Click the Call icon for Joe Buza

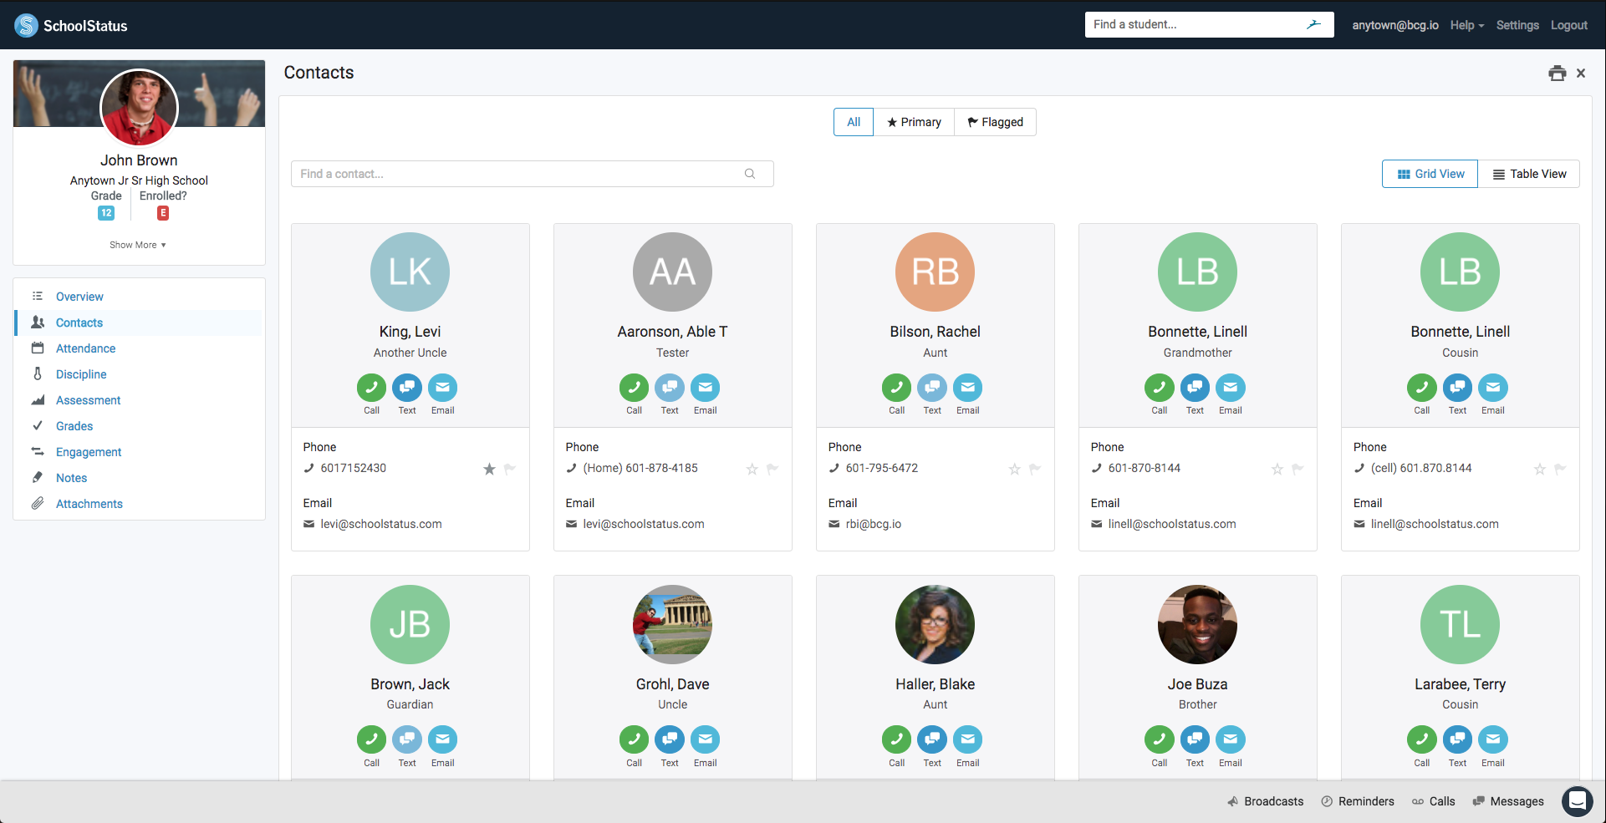tap(1159, 739)
